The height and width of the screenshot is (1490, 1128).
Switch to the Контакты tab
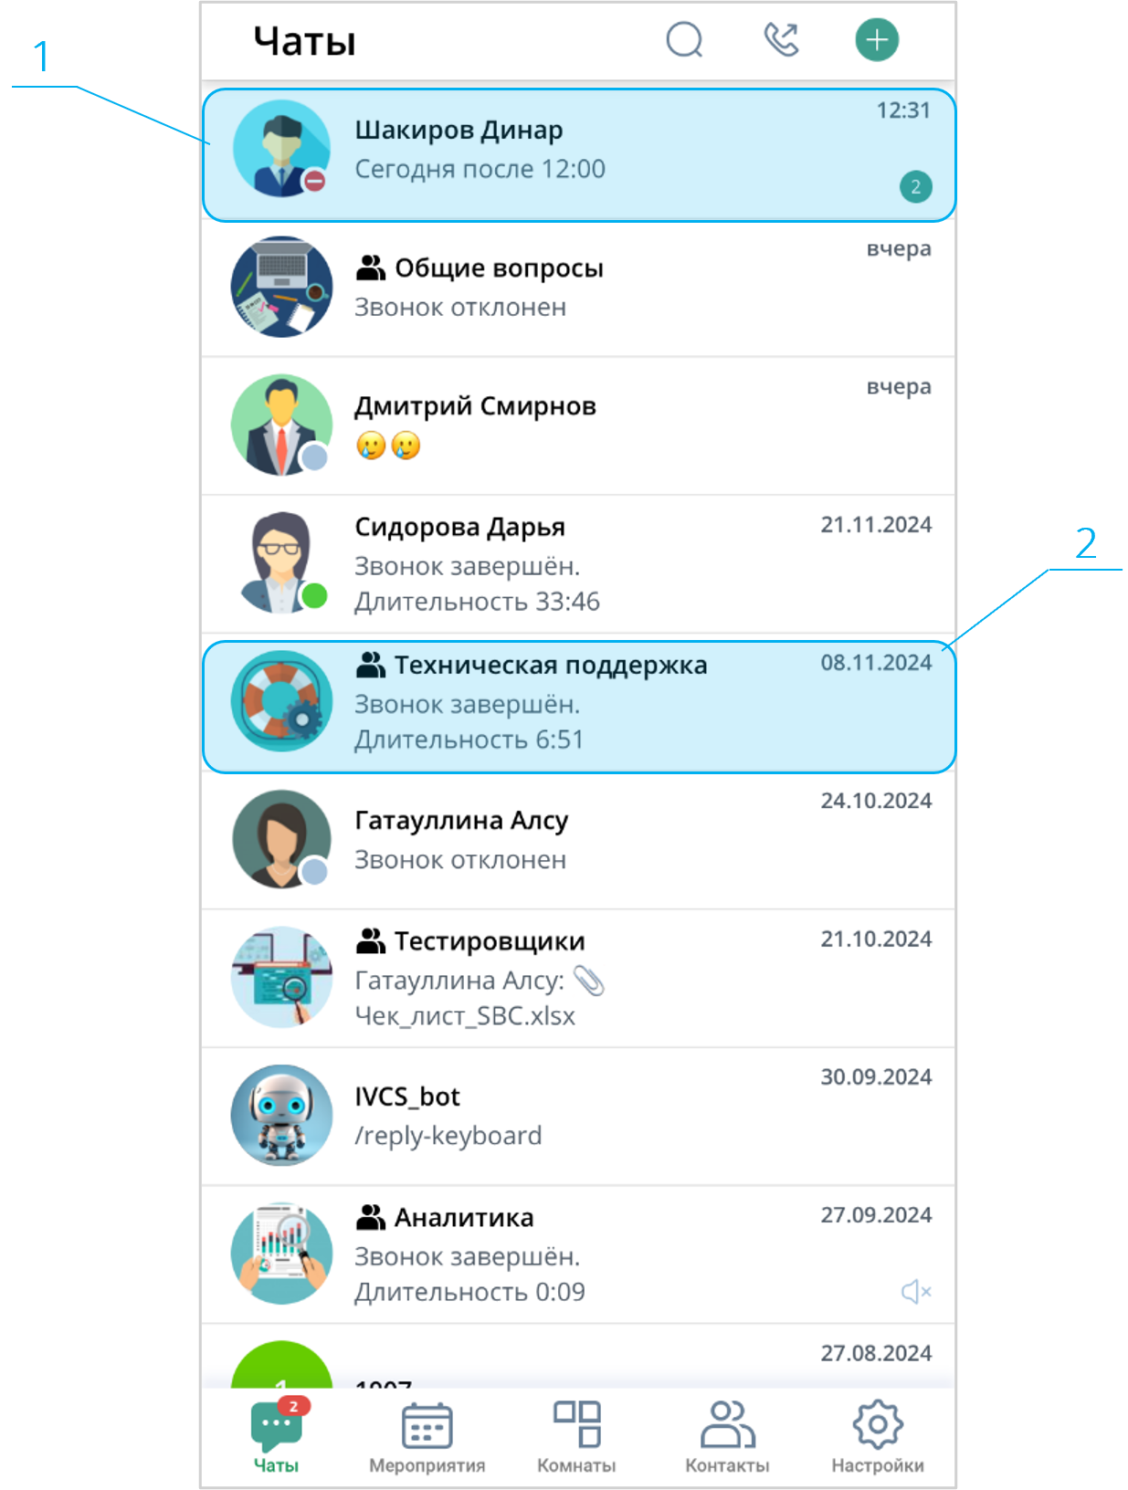pyautogui.click(x=728, y=1437)
